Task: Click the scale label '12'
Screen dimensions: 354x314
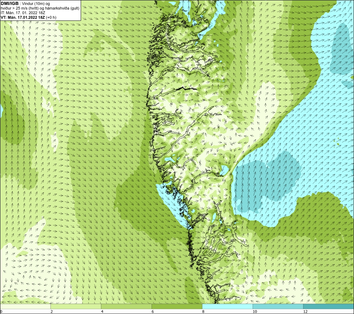Action: [306, 312]
